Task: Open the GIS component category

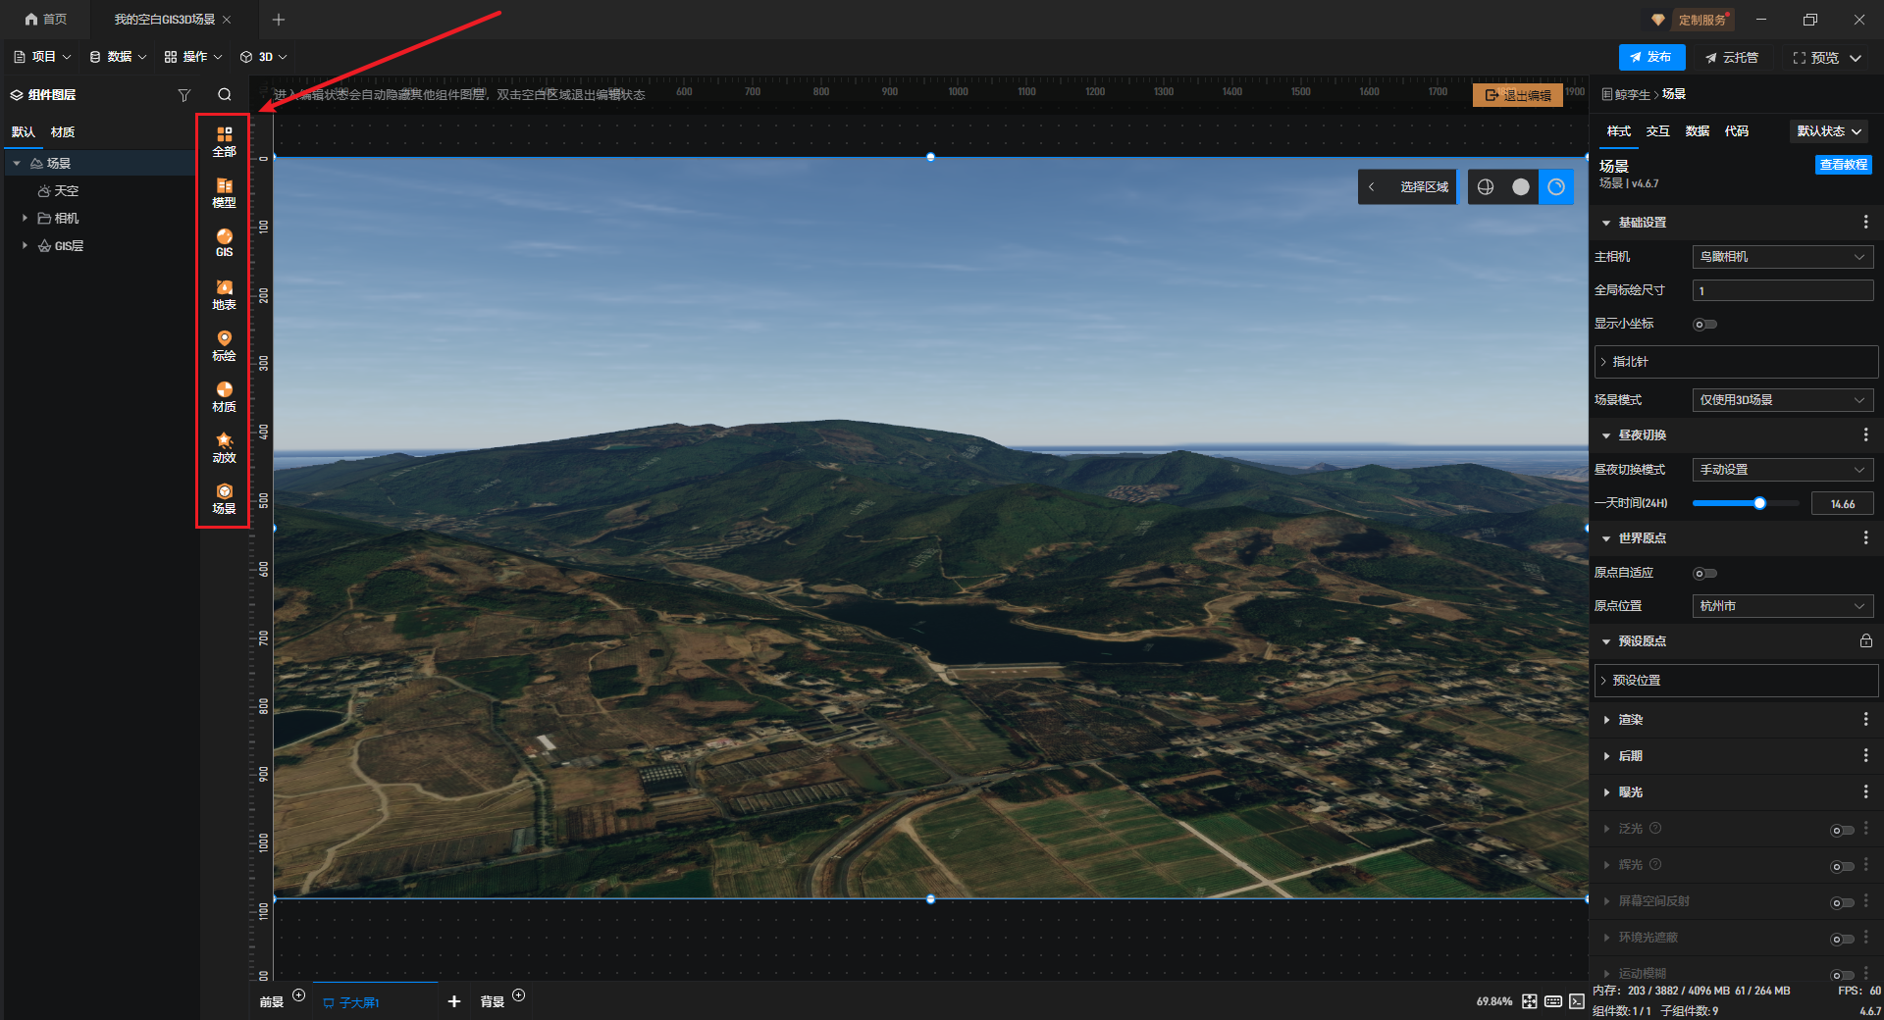Action: [x=224, y=242]
